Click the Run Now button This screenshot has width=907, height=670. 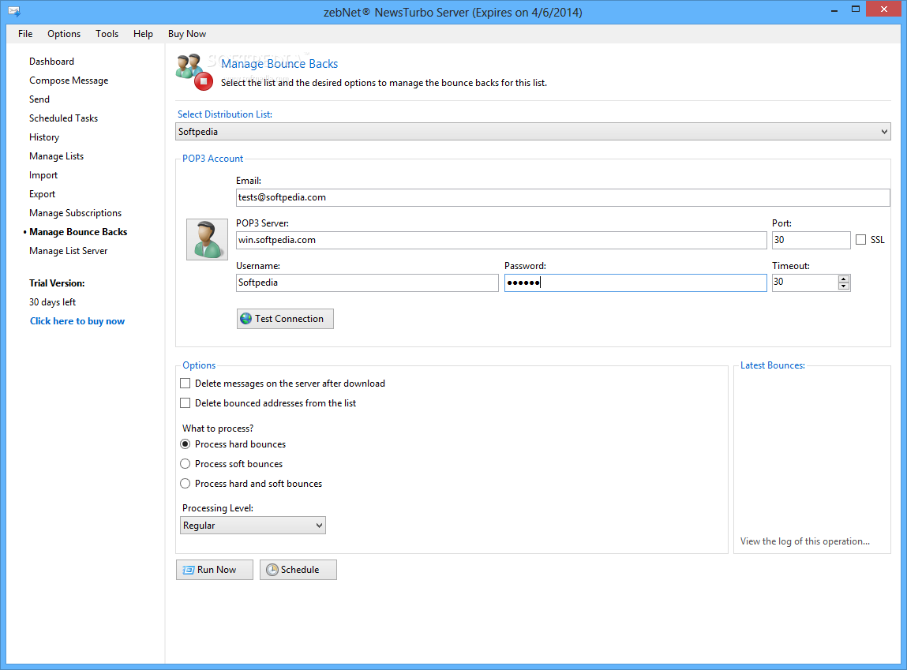pos(215,570)
